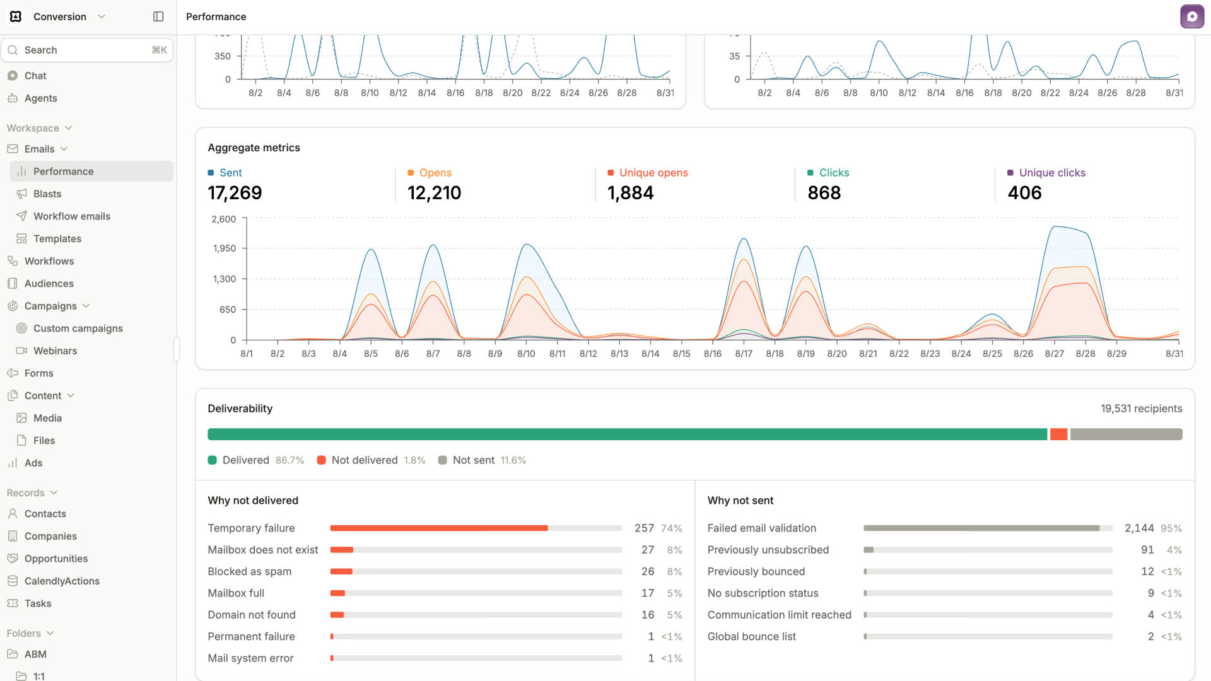Open the Blasts page
The image size is (1211, 681).
pyautogui.click(x=91, y=194)
